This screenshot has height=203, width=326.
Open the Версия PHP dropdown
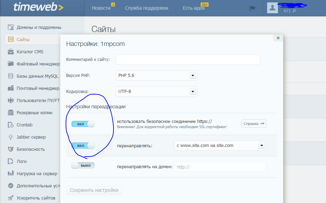pyautogui.click(x=156, y=76)
